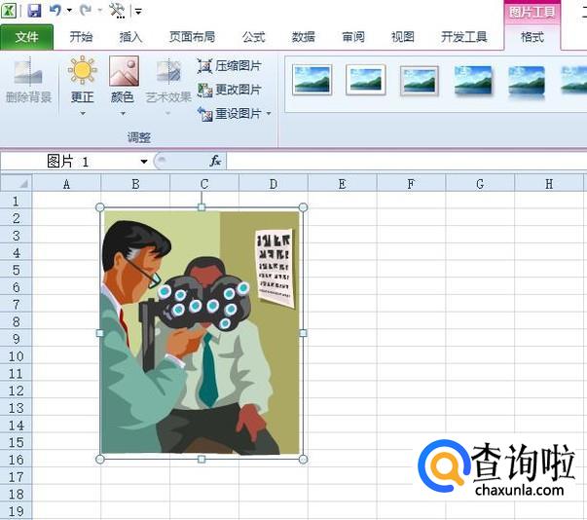Click the Select All corner button
Viewport: 587px width, 520px height.
[17, 183]
